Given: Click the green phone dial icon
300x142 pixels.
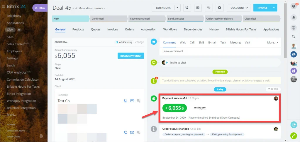Looking at the screenshot, I should (x=294, y=136).
